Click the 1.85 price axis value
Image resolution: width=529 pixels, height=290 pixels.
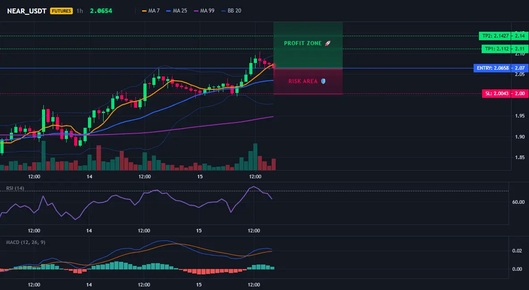click(x=520, y=157)
